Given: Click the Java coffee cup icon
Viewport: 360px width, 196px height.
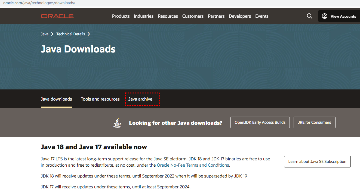Looking at the screenshot, I should (117, 123).
